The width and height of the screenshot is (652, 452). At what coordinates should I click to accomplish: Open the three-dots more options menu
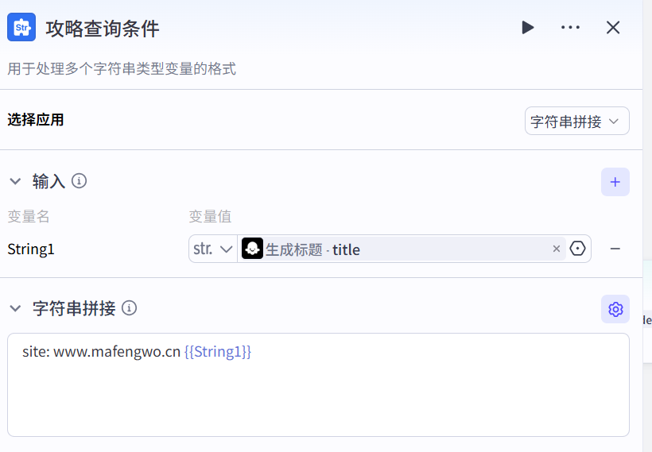[570, 28]
